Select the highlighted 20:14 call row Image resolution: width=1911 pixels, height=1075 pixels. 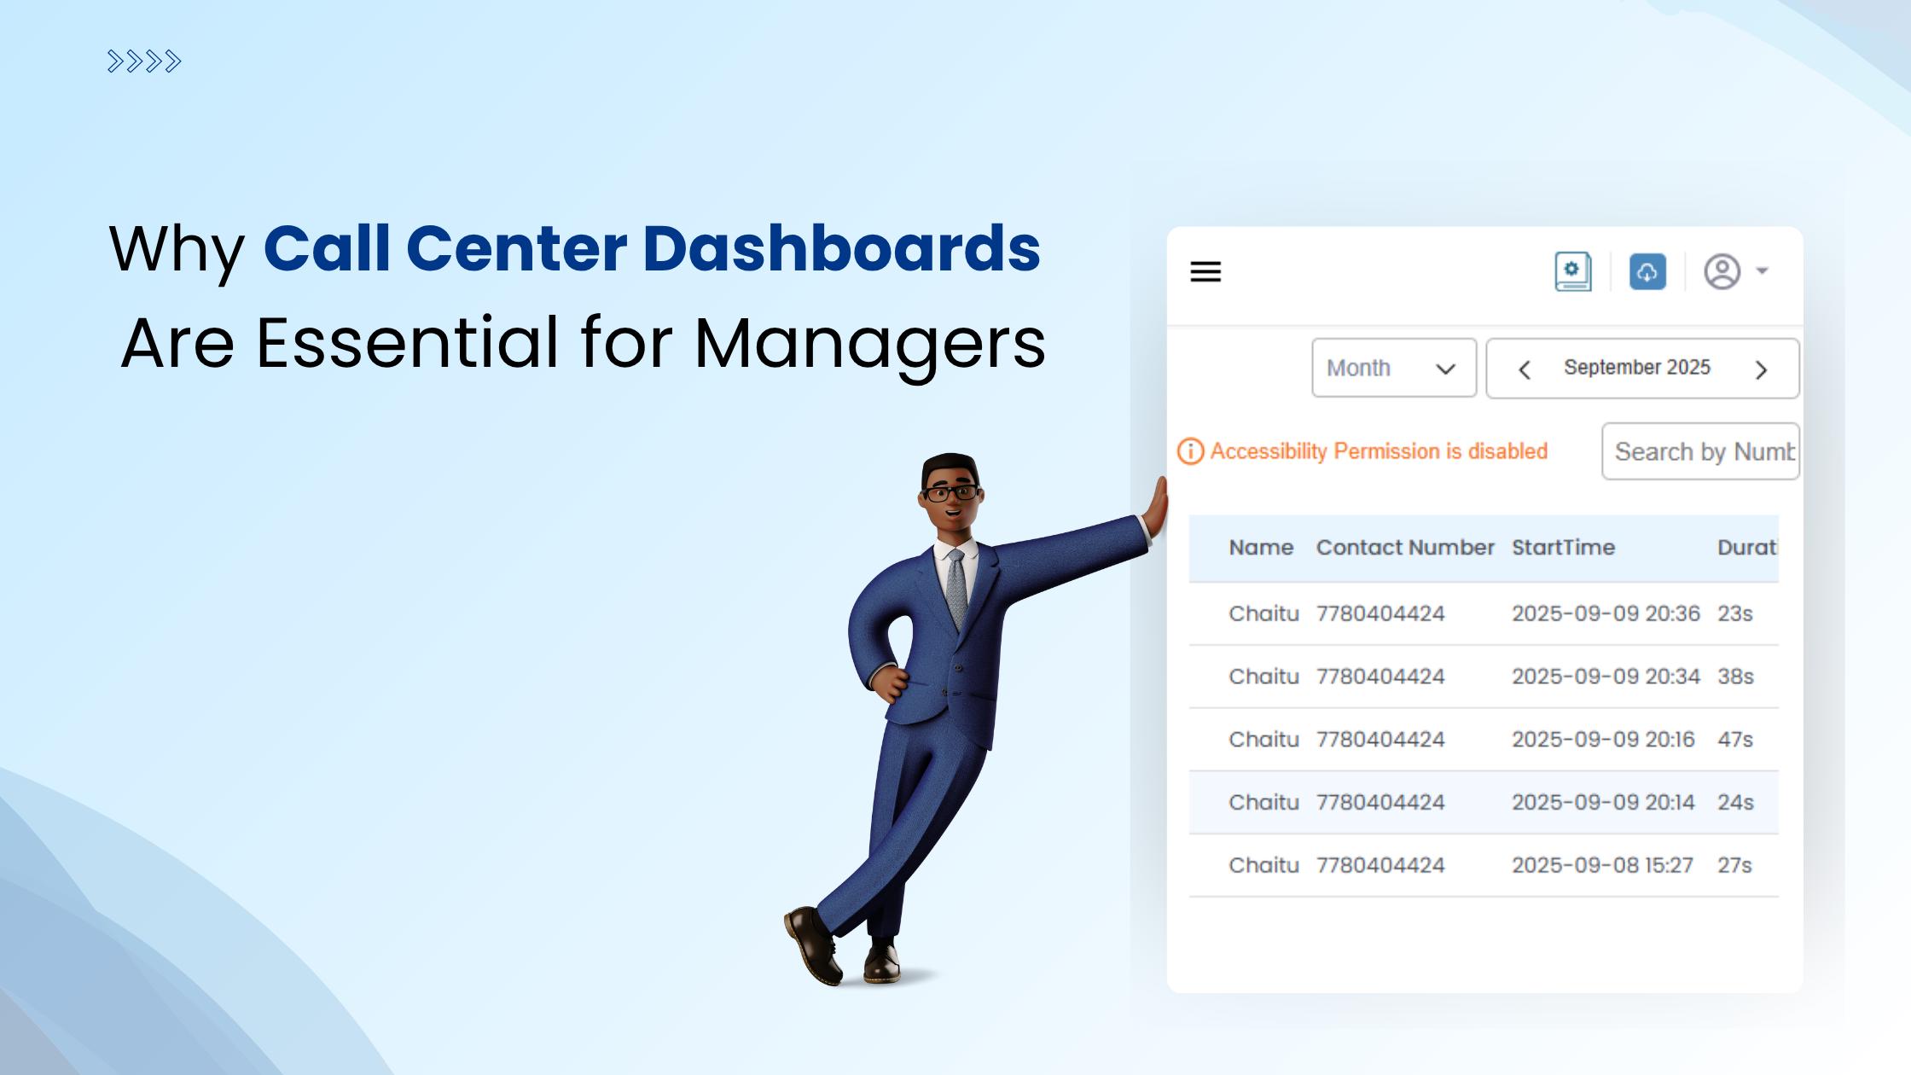pos(1483,803)
